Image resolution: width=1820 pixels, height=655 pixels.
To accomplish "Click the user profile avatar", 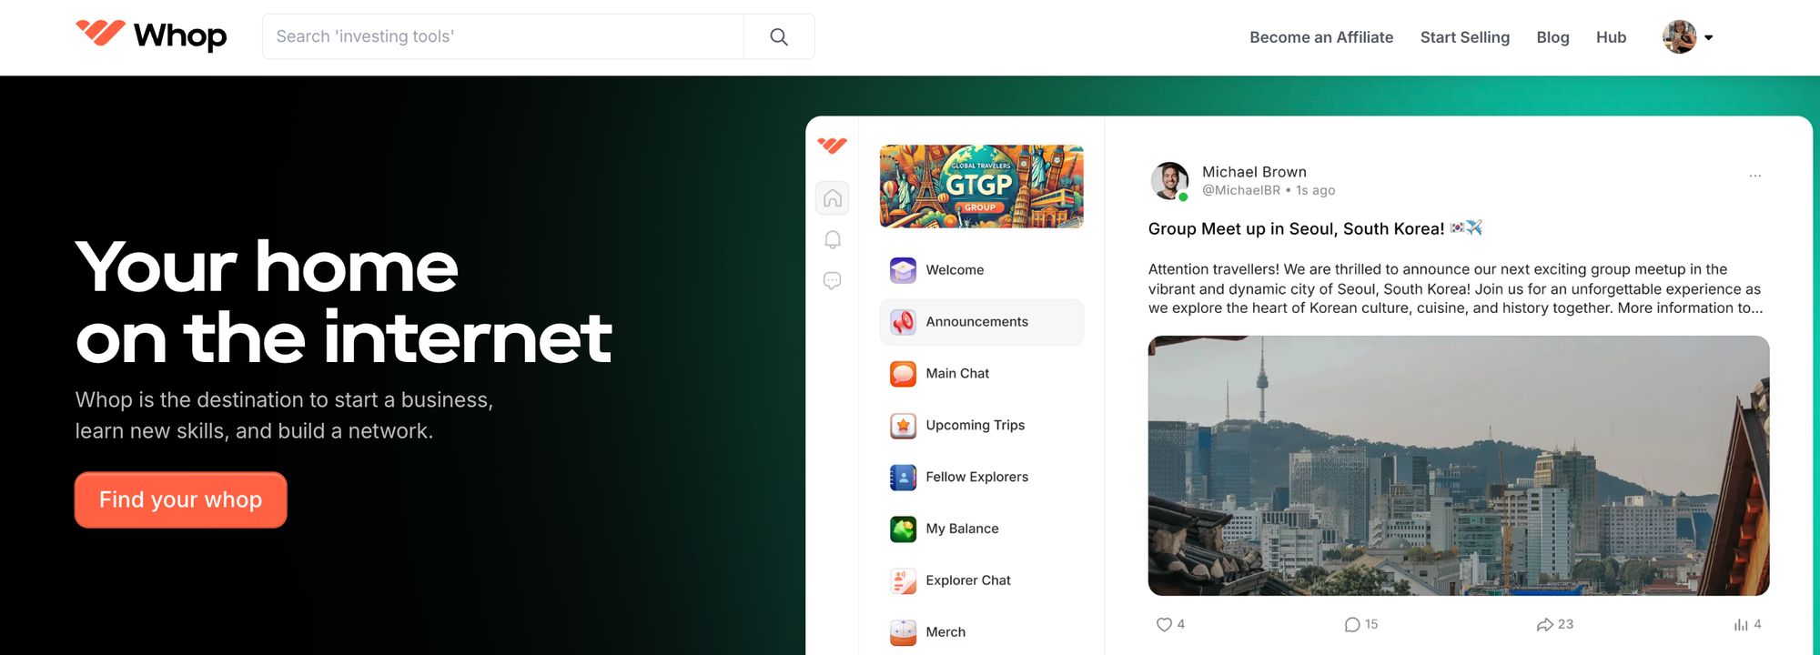I will 1679,37.
